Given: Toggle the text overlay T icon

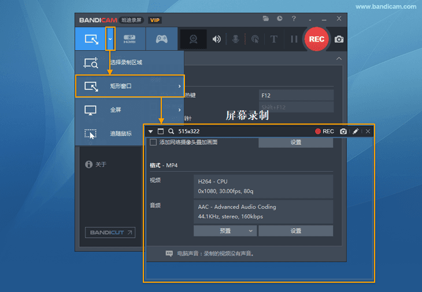Looking at the screenshot, I should click(x=273, y=39).
